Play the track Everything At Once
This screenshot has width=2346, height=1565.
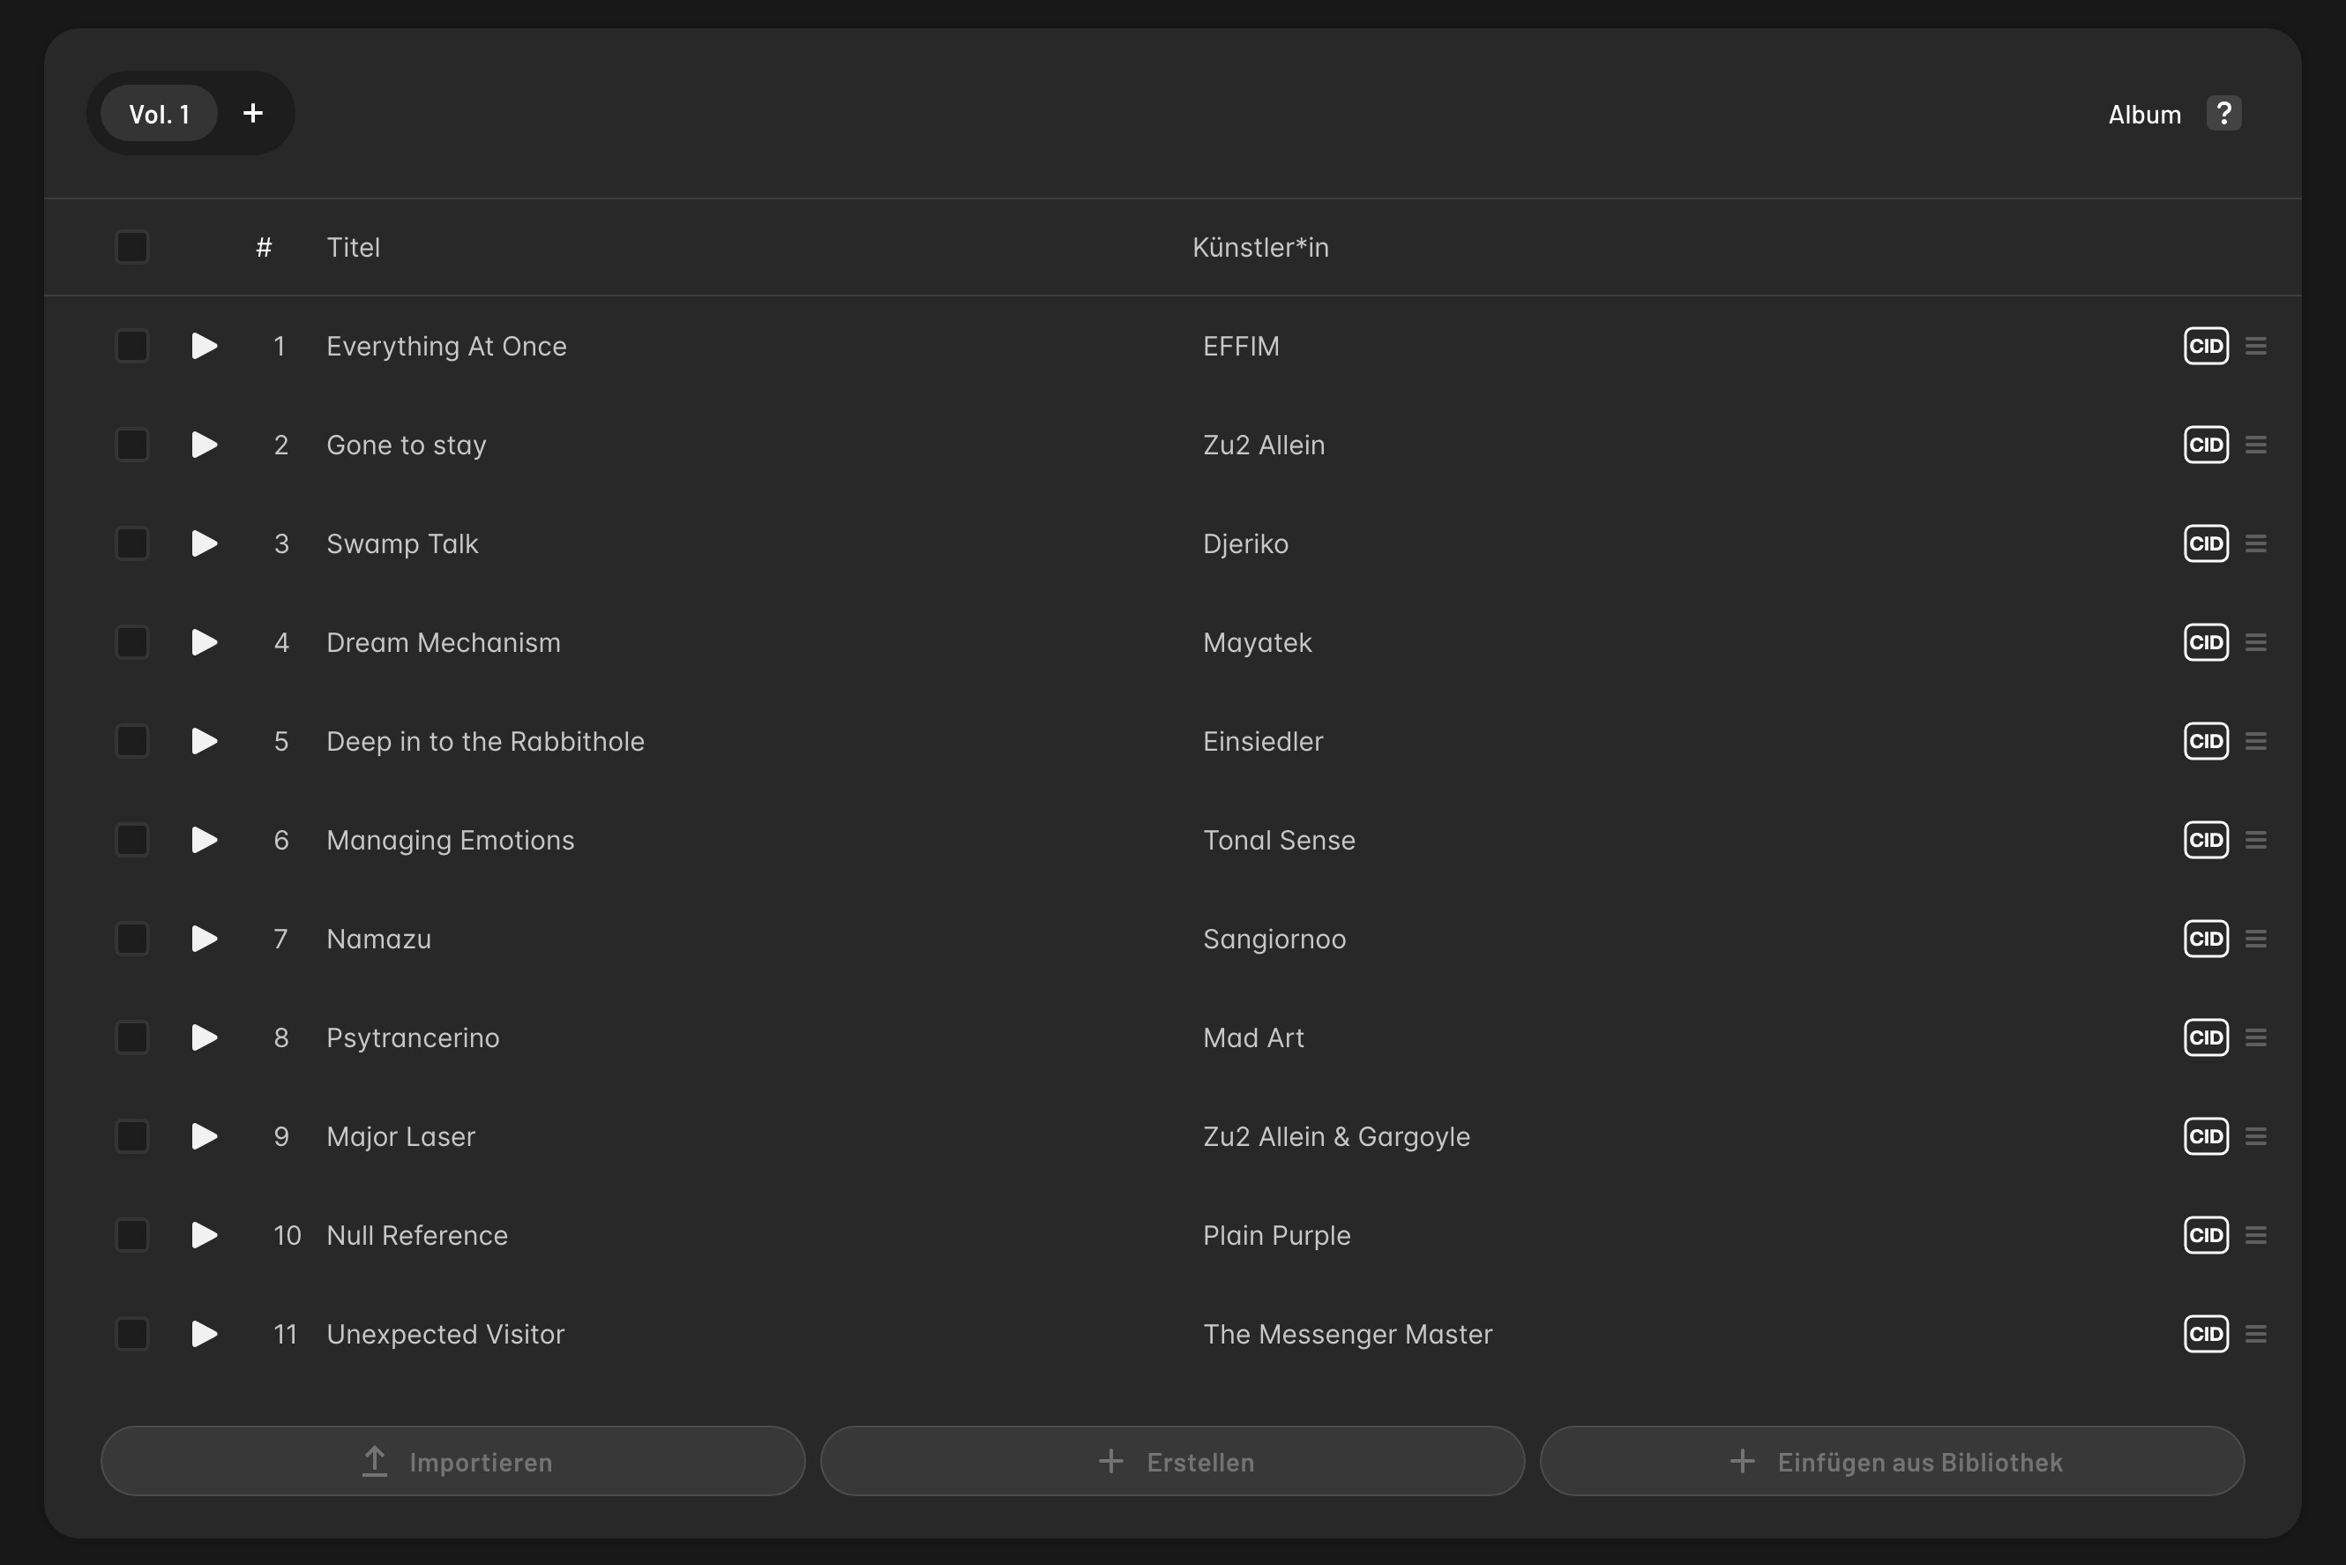[x=205, y=347]
